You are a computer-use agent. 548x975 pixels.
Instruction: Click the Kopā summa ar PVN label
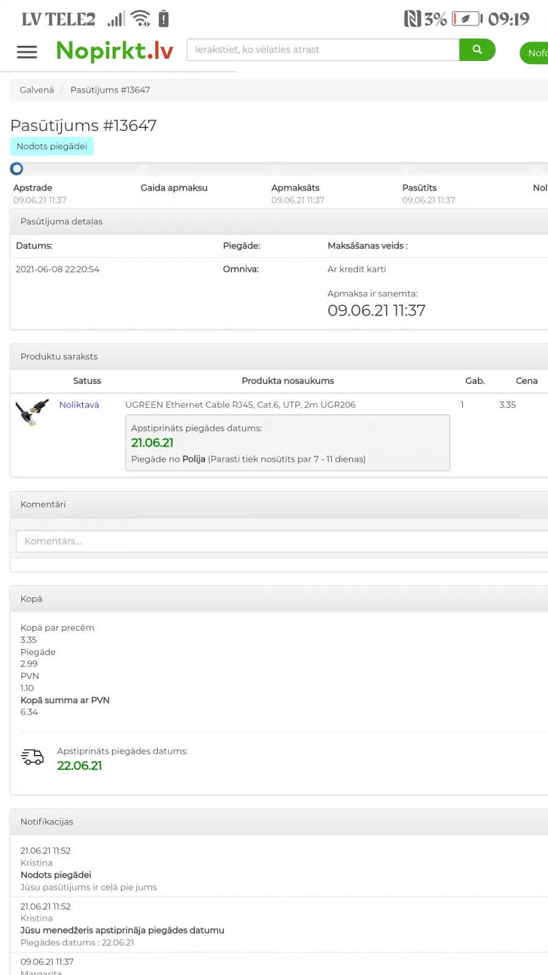65,700
